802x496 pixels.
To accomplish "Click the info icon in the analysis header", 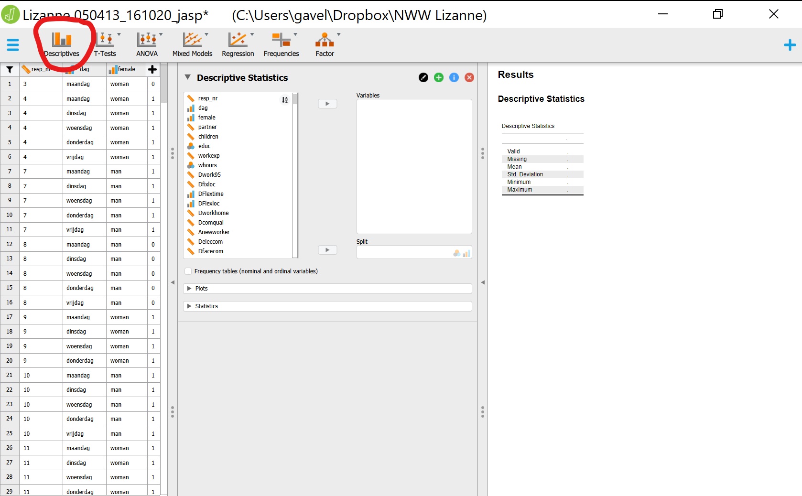I will point(454,77).
